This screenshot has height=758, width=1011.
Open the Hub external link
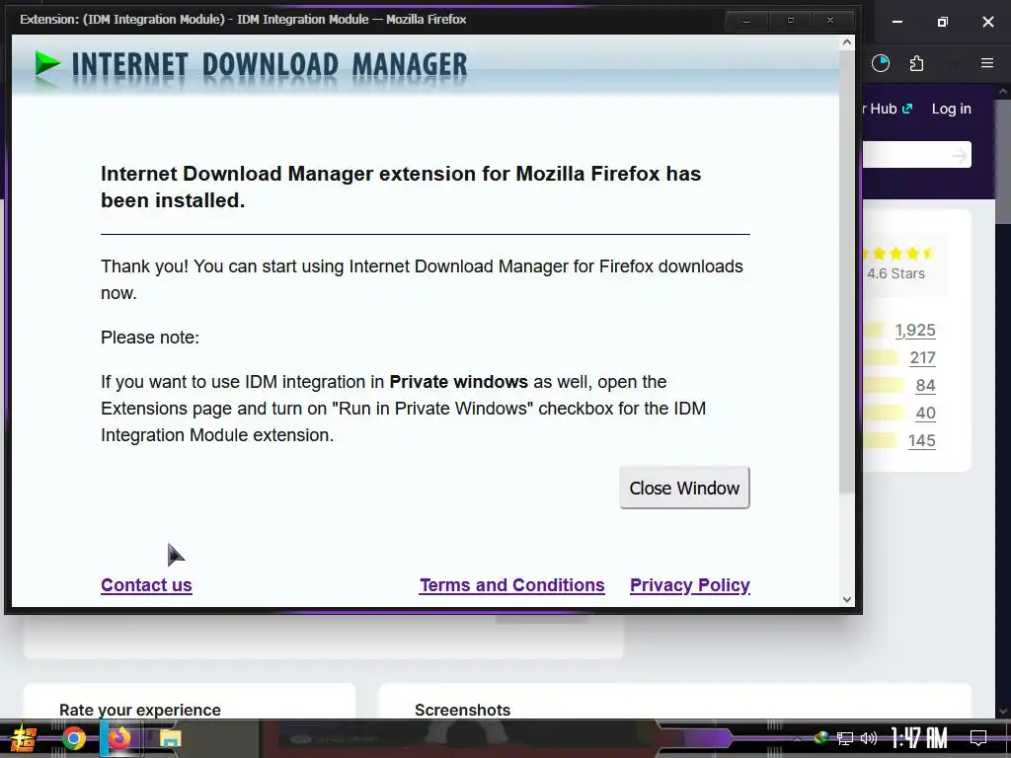pos(888,109)
